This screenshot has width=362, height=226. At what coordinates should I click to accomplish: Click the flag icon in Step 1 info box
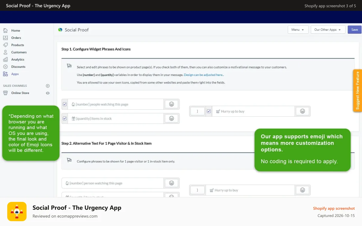[x=69, y=66]
